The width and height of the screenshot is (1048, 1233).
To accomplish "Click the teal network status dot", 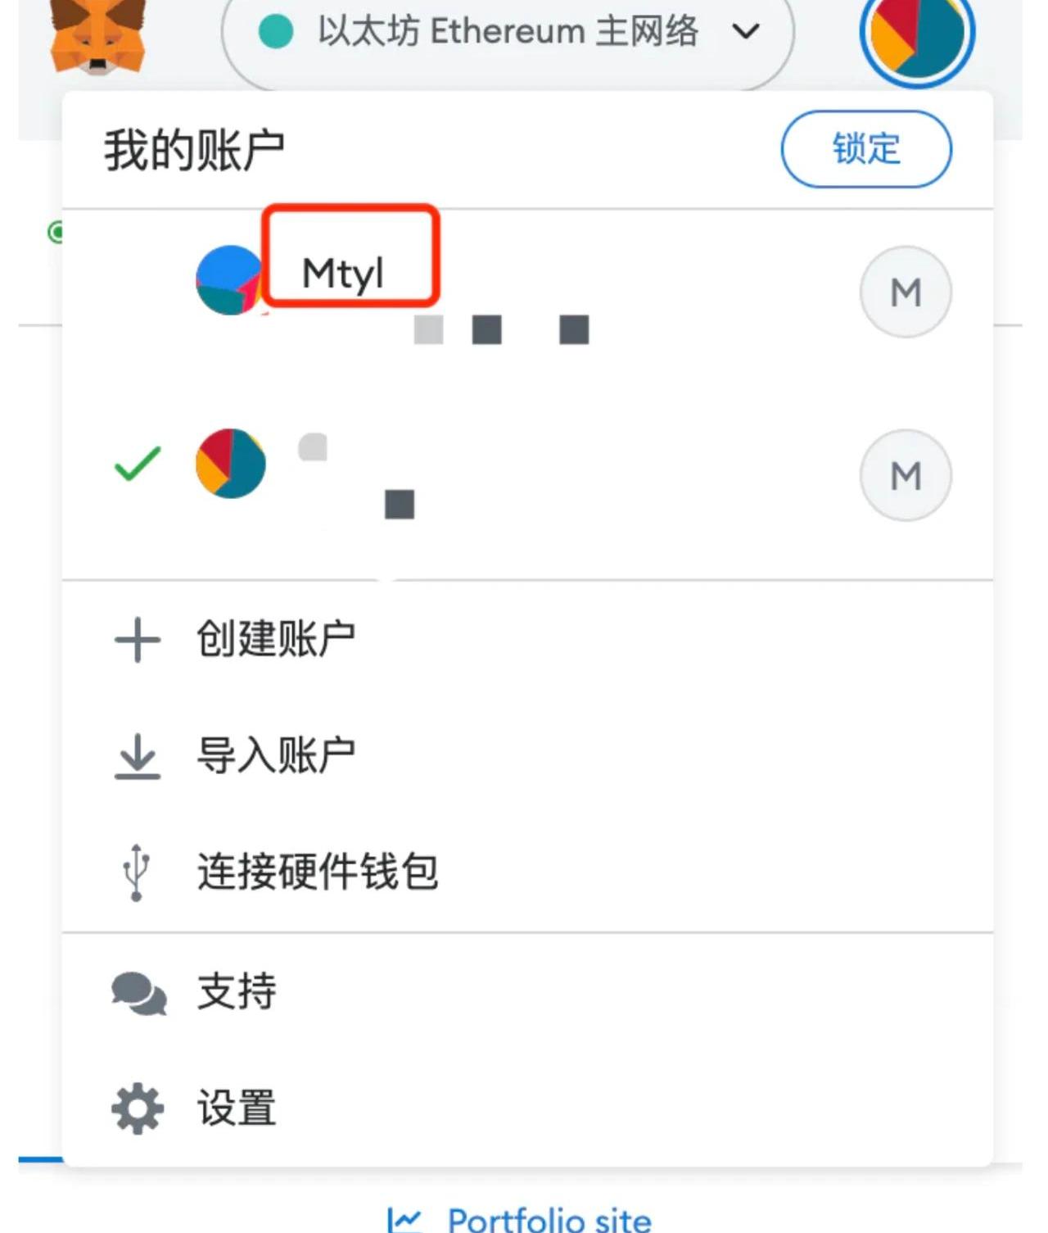I will tap(276, 32).
